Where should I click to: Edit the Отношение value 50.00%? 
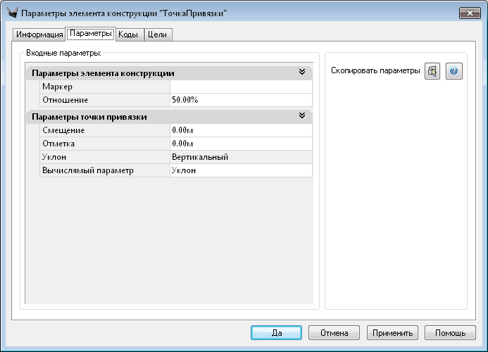pyautogui.click(x=241, y=100)
